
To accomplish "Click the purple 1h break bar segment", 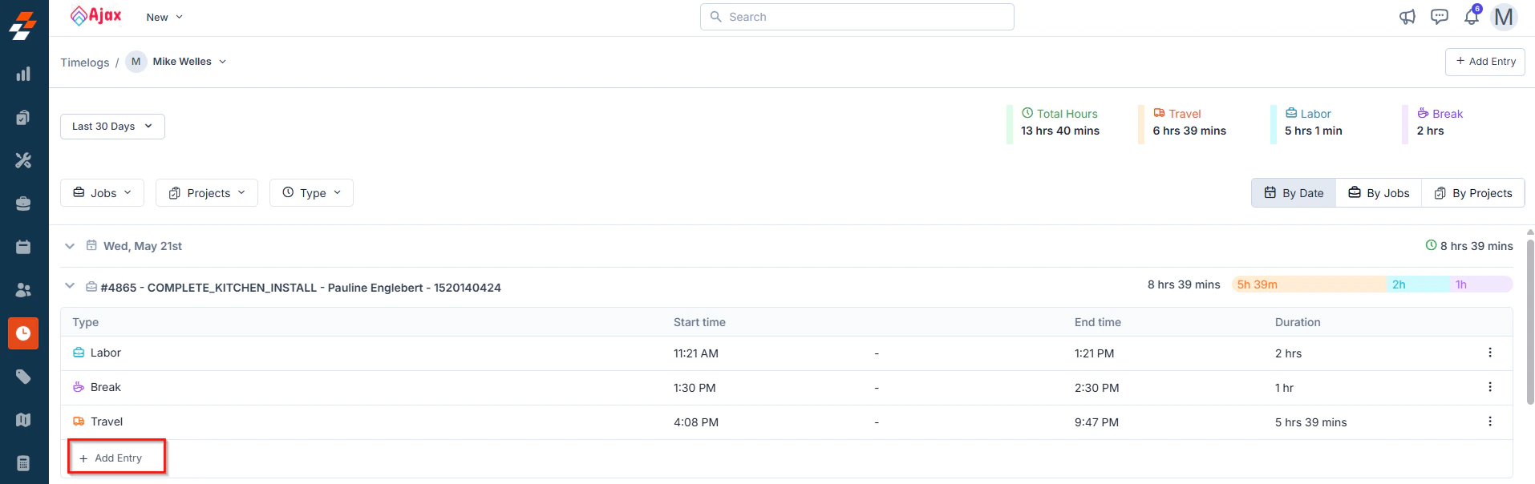I will click(x=1481, y=284).
